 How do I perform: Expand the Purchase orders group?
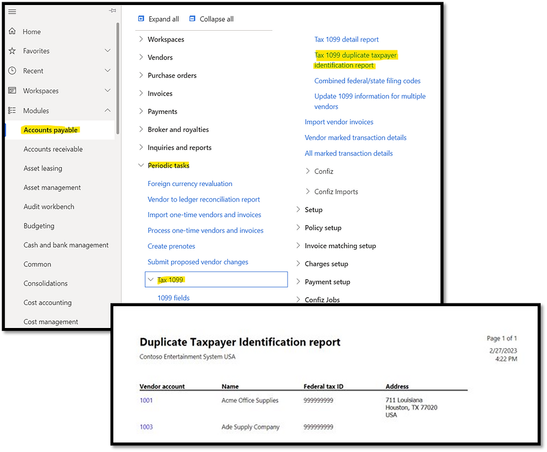141,75
